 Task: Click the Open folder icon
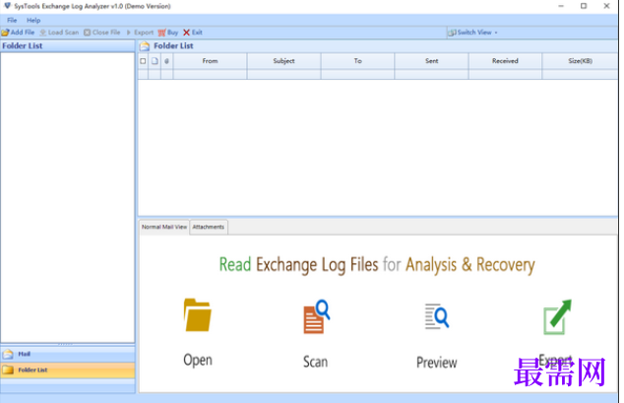[198, 315]
